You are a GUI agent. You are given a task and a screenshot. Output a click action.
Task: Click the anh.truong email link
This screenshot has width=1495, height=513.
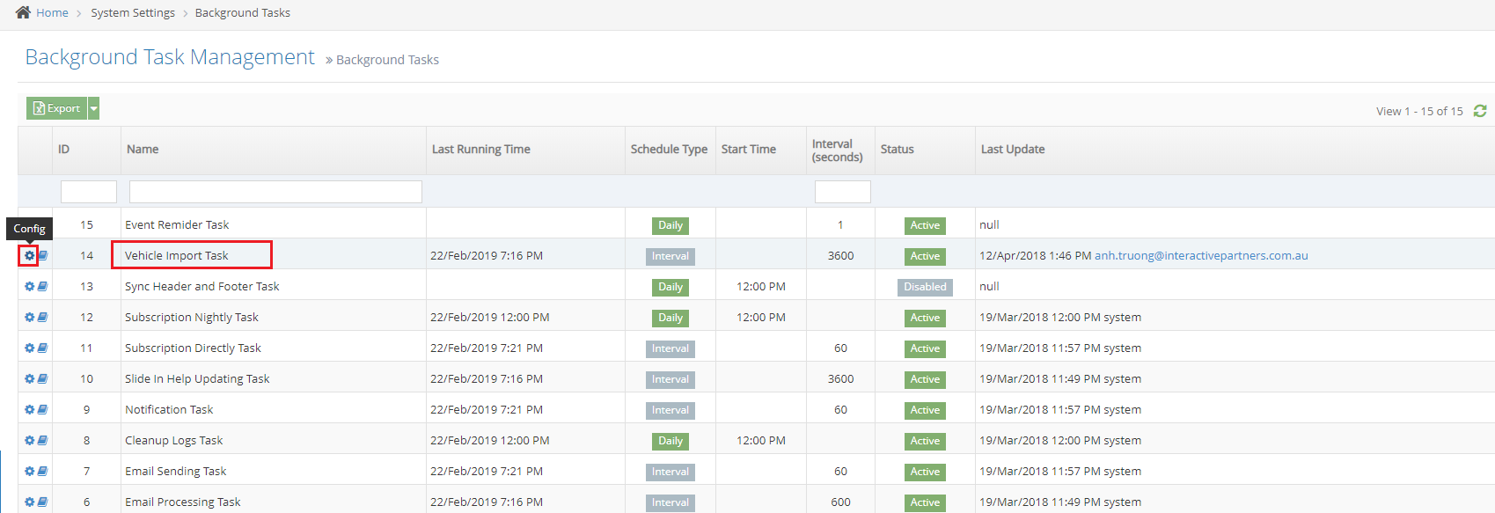click(1200, 256)
